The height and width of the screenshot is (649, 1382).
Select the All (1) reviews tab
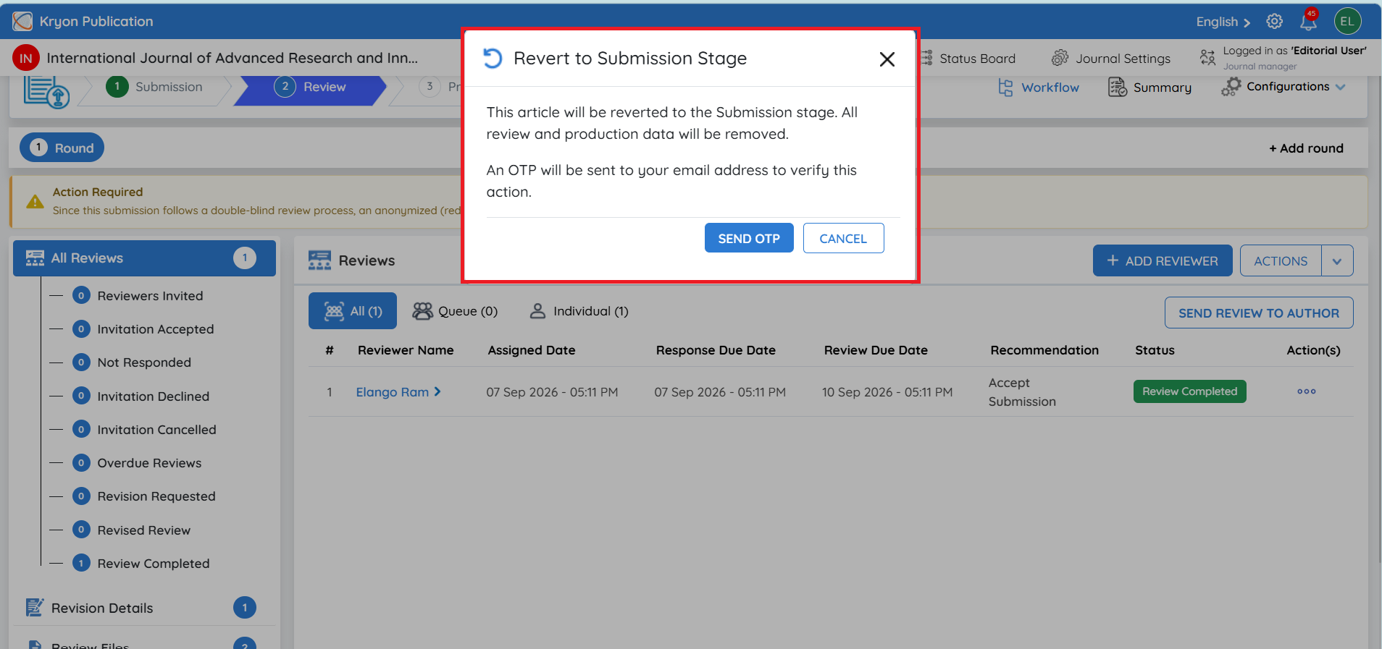353,311
